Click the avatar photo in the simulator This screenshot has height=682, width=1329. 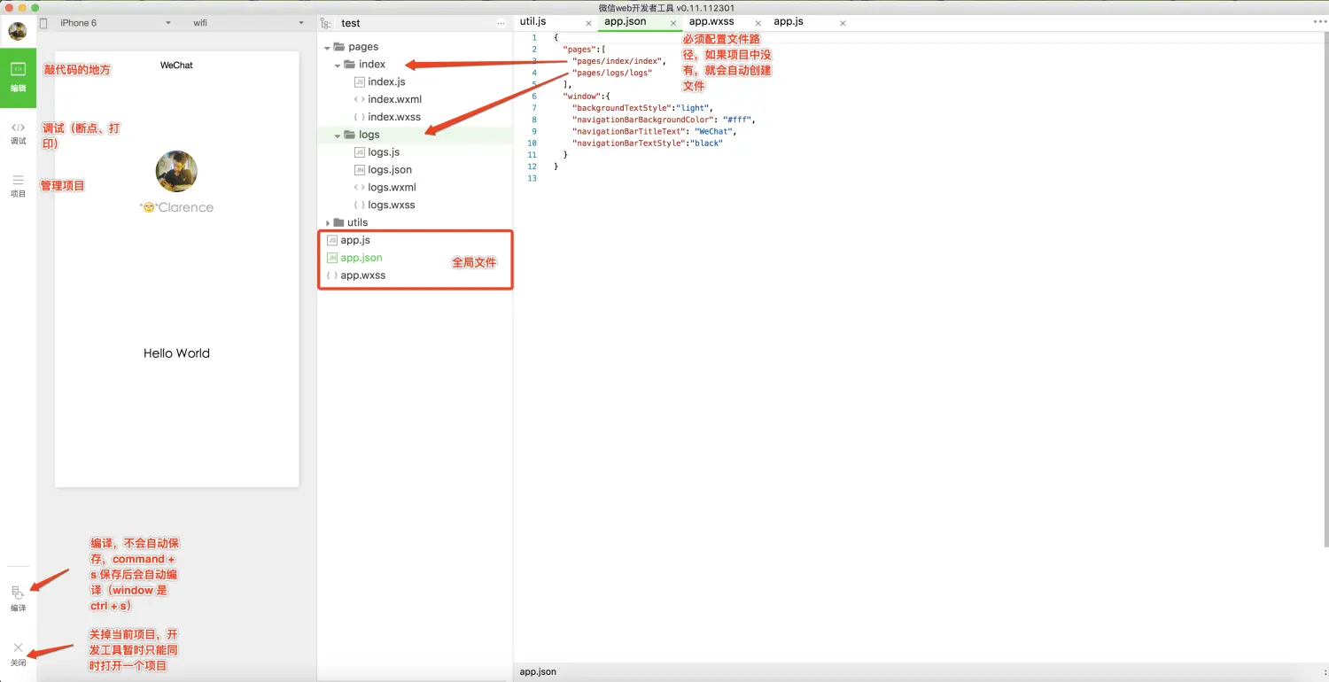point(176,172)
